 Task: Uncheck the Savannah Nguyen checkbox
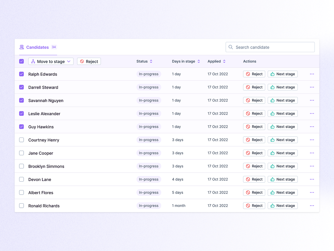click(x=21, y=100)
